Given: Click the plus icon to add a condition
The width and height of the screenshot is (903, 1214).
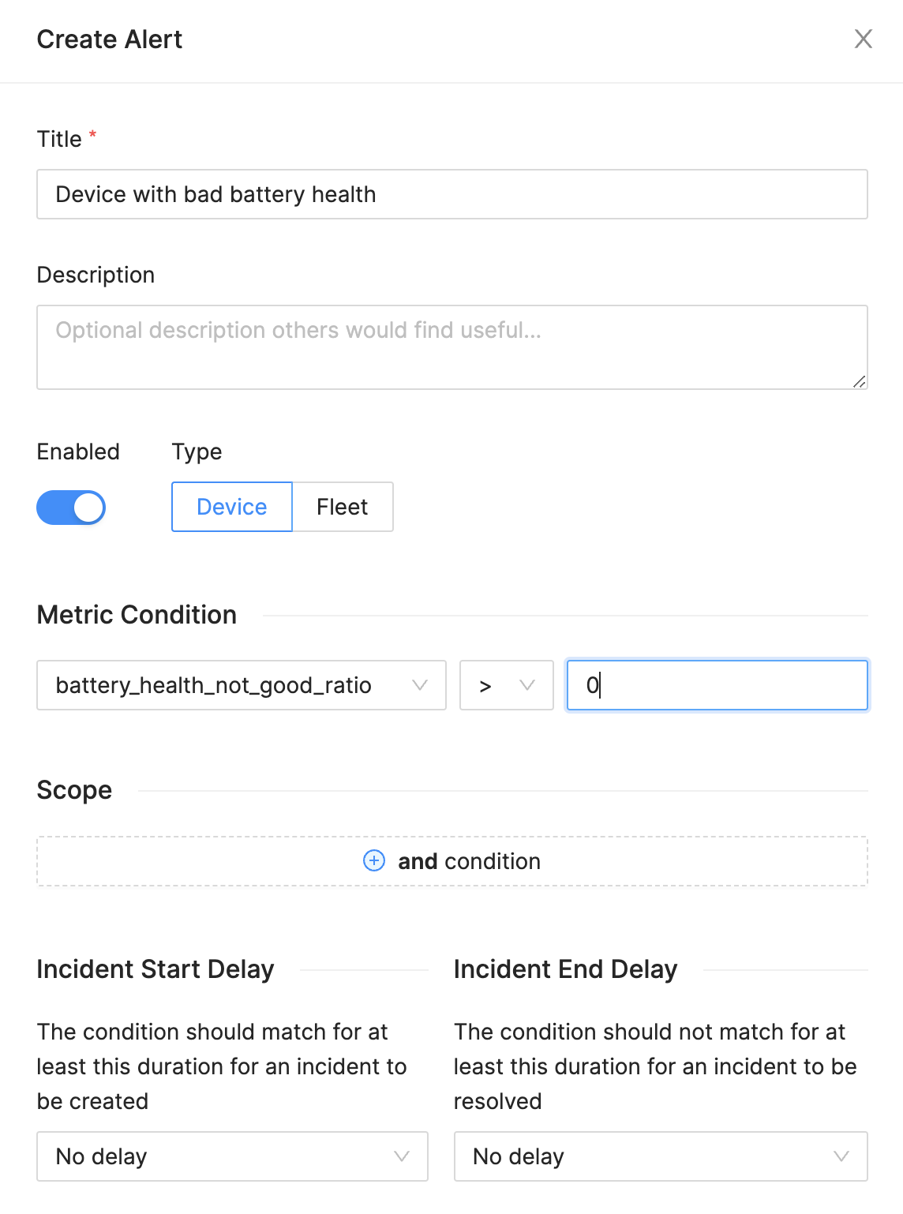Looking at the screenshot, I should 373,861.
